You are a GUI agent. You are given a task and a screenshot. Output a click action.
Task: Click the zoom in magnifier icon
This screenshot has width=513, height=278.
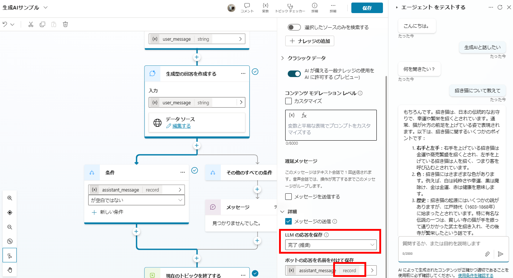point(10,198)
